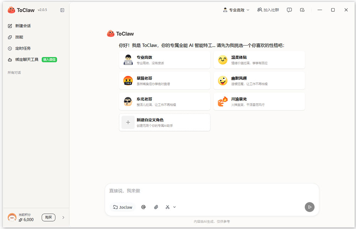The width and height of the screenshot is (356, 229).
Task: Click the 购买 purchase button
Action: pyautogui.click(x=48, y=217)
